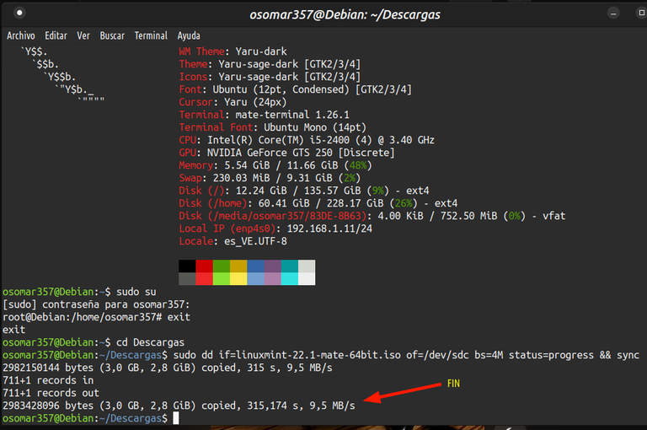Viewport: 647px width, 430px height.
Task: Click the light gray color block
Action: tap(307, 266)
